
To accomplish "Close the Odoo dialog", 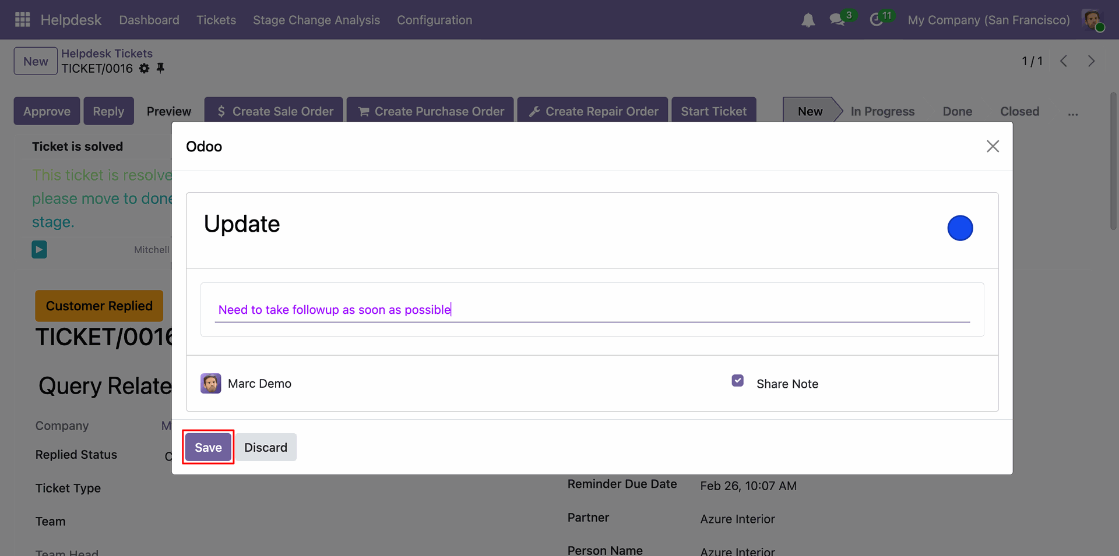I will [993, 146].
